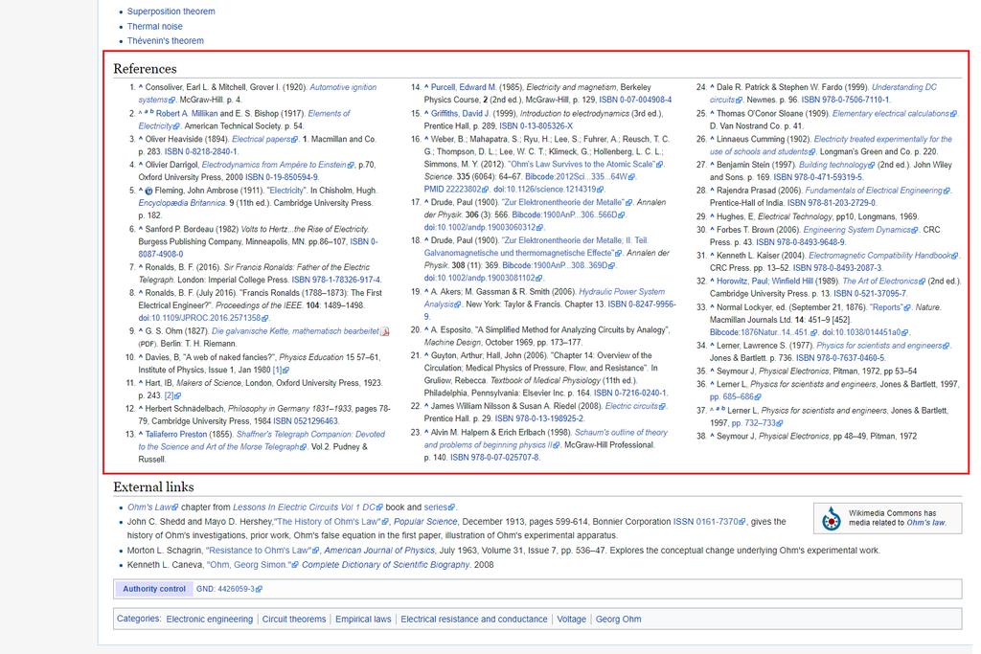981x654 pixels.
Task: Open "The History of Ohm's Law" link
Action: coord(329,522)
